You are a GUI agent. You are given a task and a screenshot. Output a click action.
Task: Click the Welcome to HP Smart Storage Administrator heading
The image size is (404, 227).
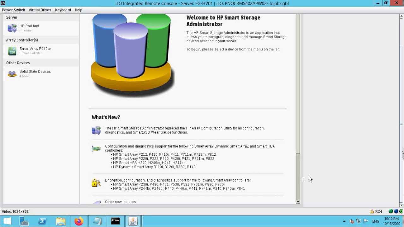tap(223, 21)
